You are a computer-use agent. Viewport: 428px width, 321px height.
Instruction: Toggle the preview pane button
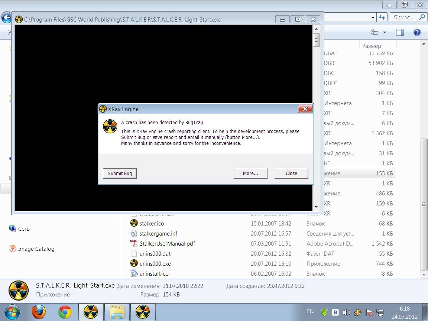coord(400,32)
